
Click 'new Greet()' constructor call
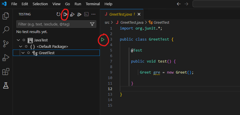(179, 72)
